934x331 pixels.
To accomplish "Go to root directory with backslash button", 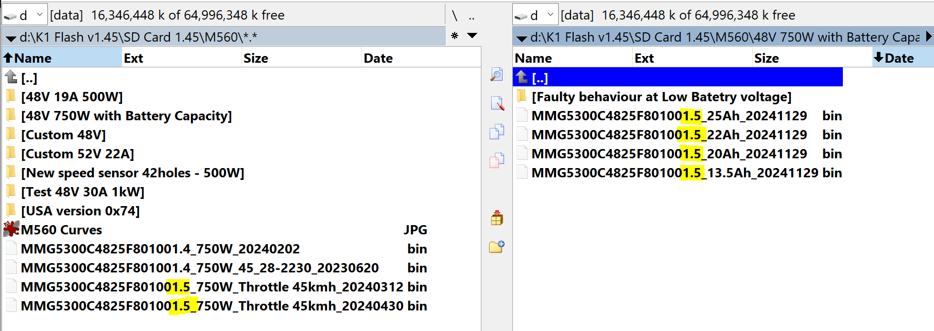I will 455,16.
